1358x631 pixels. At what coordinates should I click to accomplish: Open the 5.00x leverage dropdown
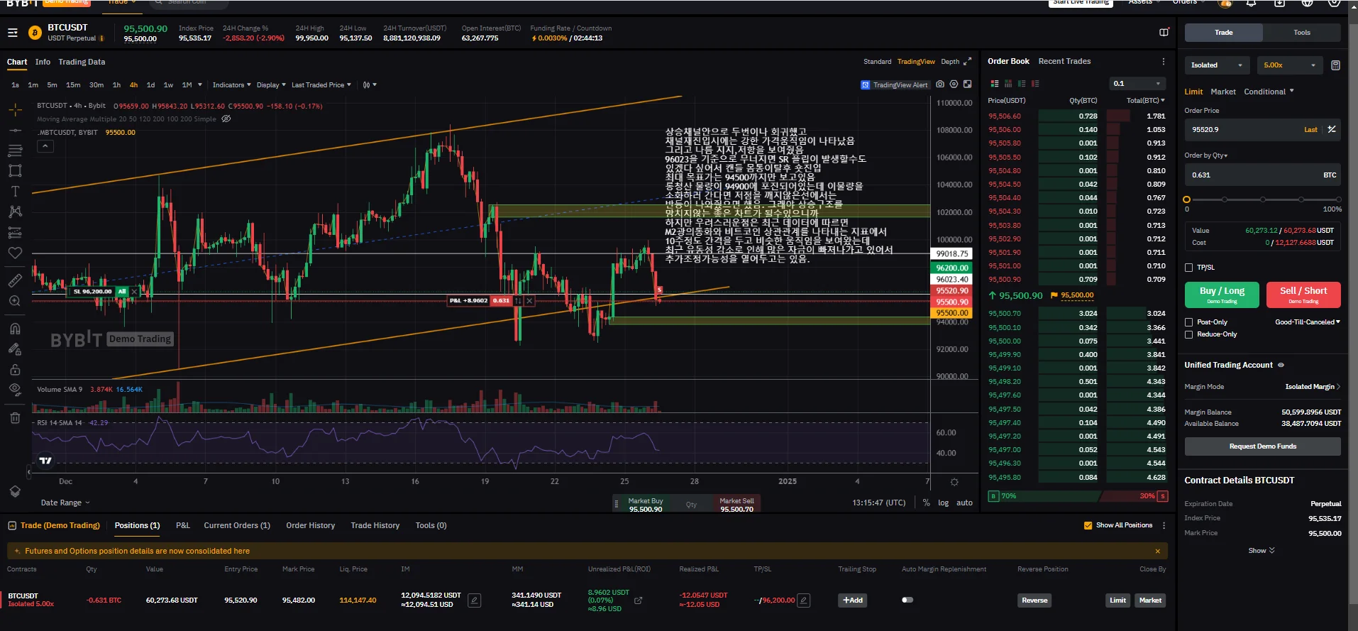tap(1291, 65)
